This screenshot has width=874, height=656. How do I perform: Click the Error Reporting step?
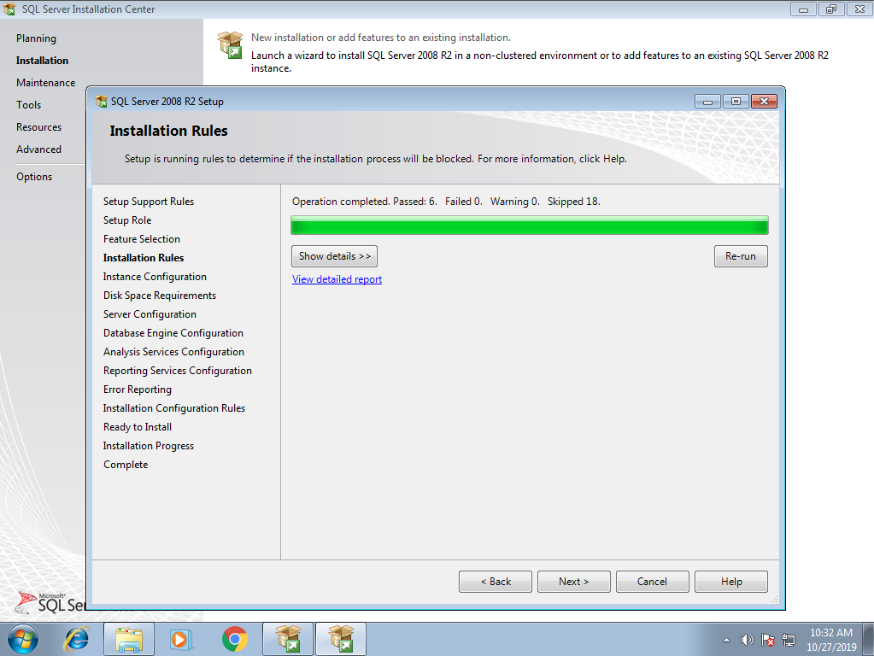pyautogui.click(x=137, y=389)
